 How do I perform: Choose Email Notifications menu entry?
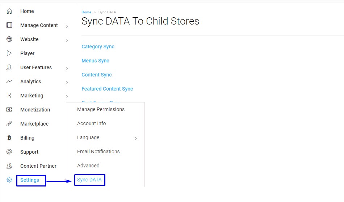tap(98, 151)
